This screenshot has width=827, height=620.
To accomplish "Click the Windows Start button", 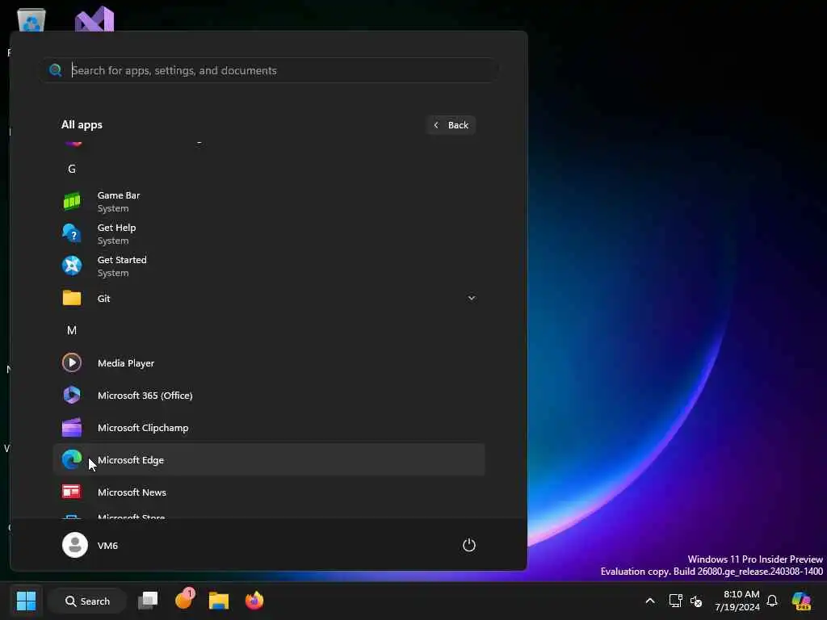I will [x=26, y=601].
